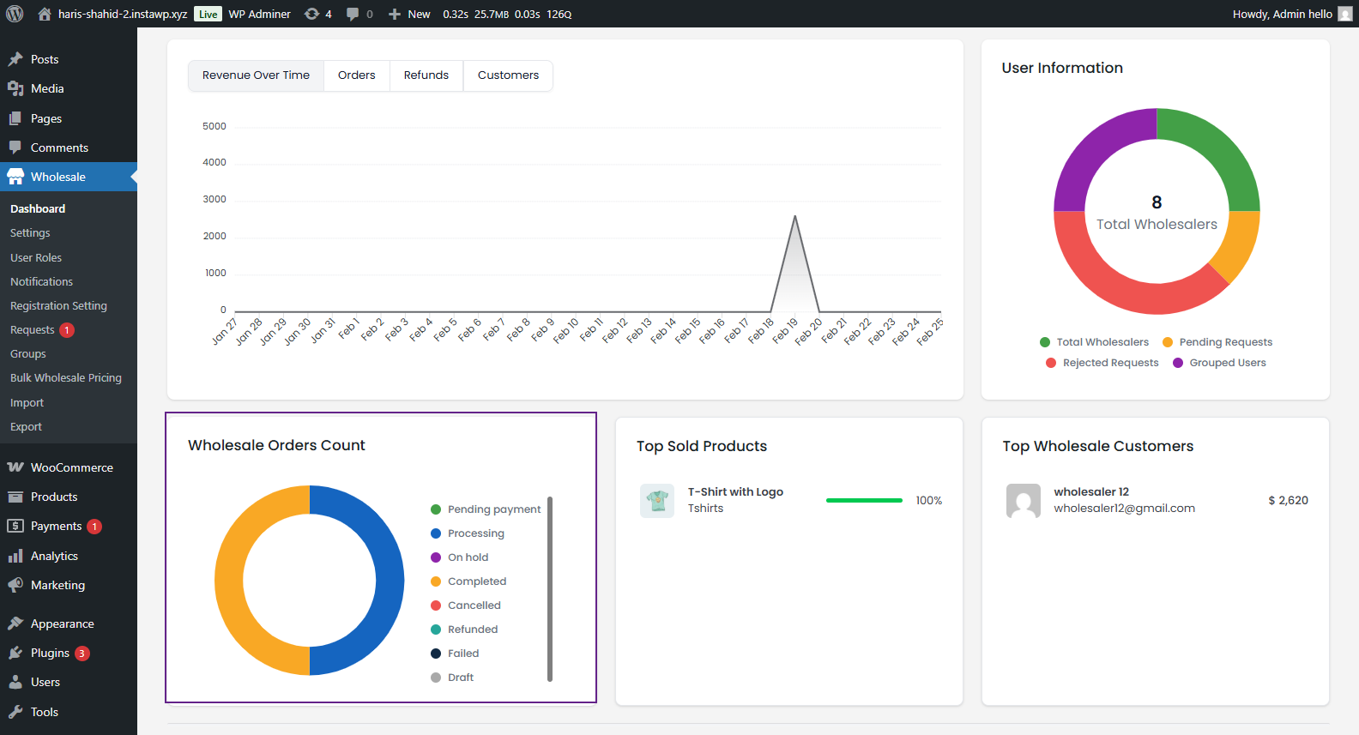Image resolution: width=1359 pixels, height=735 pixels.
Task: Click the WooCommerce sidebar icon
Action: click(x=15, y=467)
